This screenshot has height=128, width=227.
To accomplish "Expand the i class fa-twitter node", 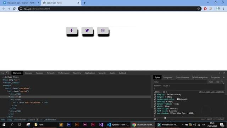I will pos(13,102).
